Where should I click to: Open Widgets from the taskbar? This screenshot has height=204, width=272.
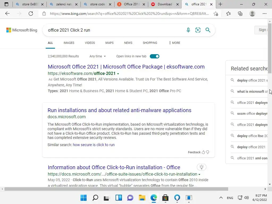coord(119,198)
